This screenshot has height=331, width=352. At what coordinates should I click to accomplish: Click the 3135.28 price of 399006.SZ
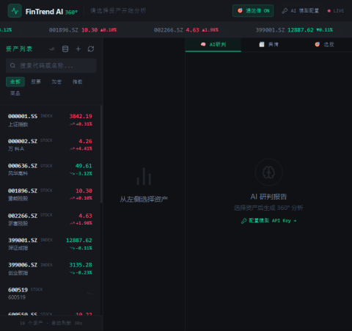[81, 265]
